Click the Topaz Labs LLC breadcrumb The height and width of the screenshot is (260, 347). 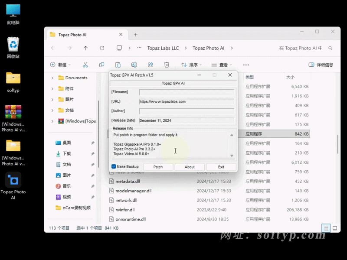pyautogui.click(x=163, y=48)
